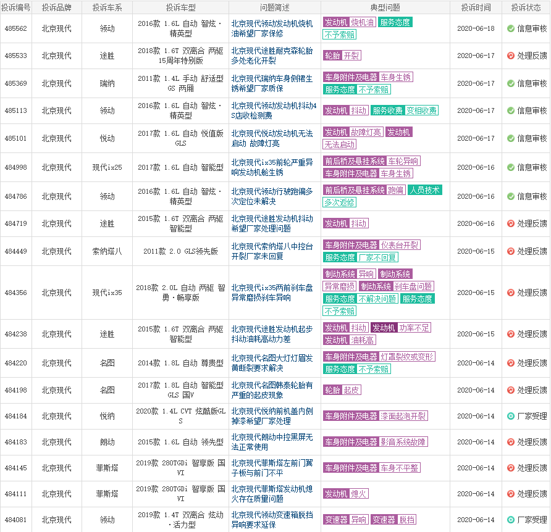551x532 pixels.
Task: Click red status icon in row 484111
Action: 511,494
